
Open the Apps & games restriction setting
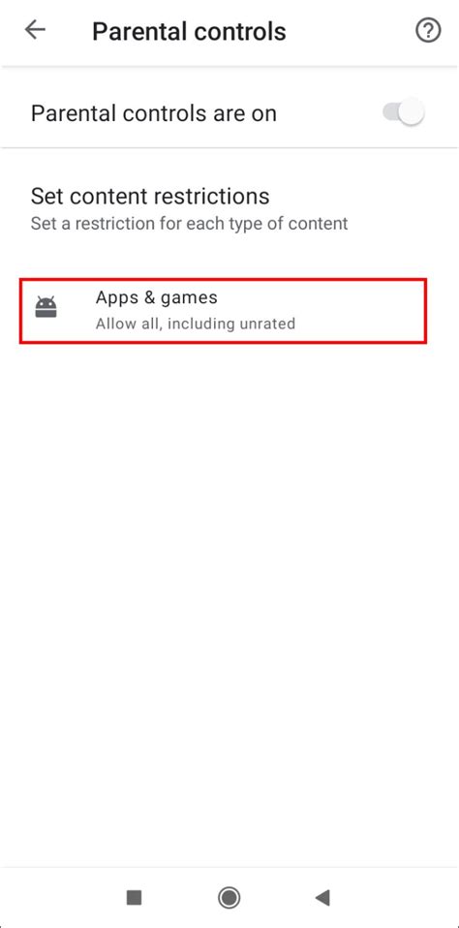pyautogui.click(x=223, y=311)
